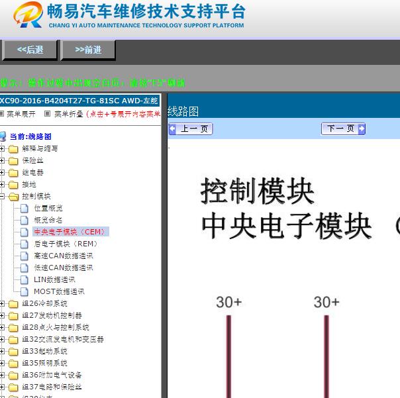This screenshot has width=400, height=398.
Task: Expand the 组37电路和保险丝 folder
Action: point(2,387)
